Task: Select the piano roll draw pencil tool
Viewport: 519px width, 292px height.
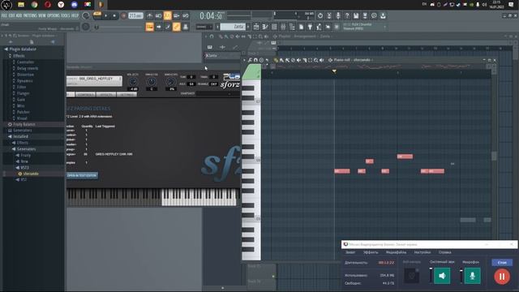Action: point(276,60)
